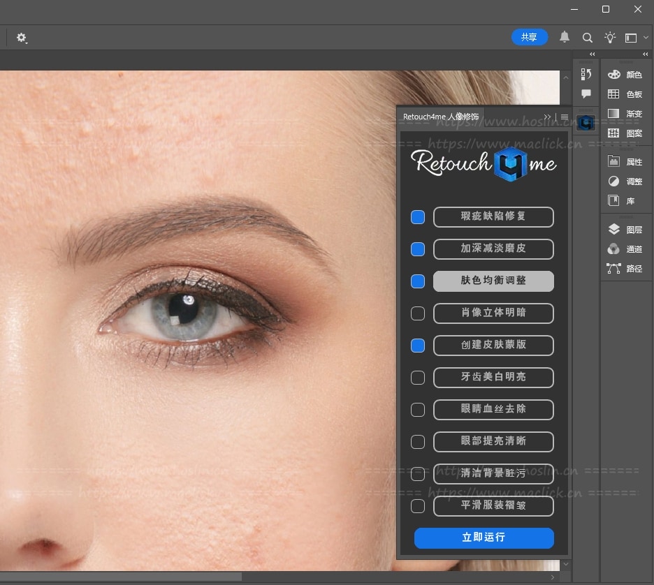
Task: Uncheck the 瑕疵缺陷修复 checkbox
Action: coord(418,217)
